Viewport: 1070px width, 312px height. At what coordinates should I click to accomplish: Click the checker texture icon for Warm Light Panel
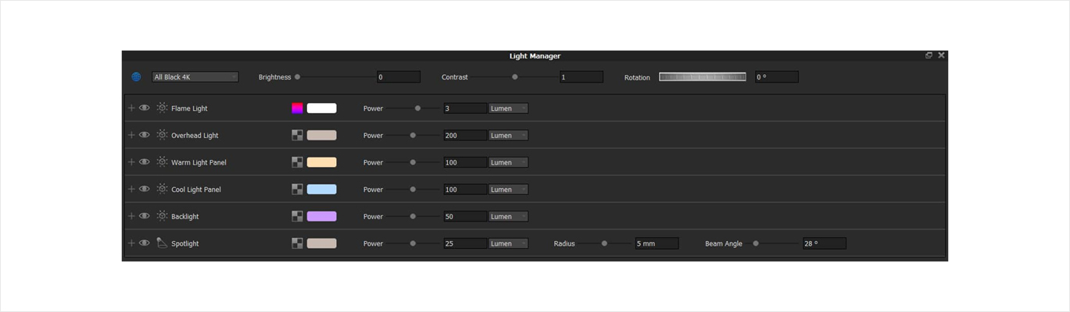click(x=297, y=162)
